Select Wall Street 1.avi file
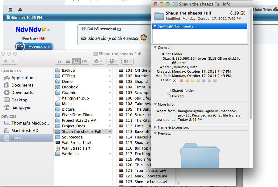This screenshot has width=278, height=187. coord(83,143)
